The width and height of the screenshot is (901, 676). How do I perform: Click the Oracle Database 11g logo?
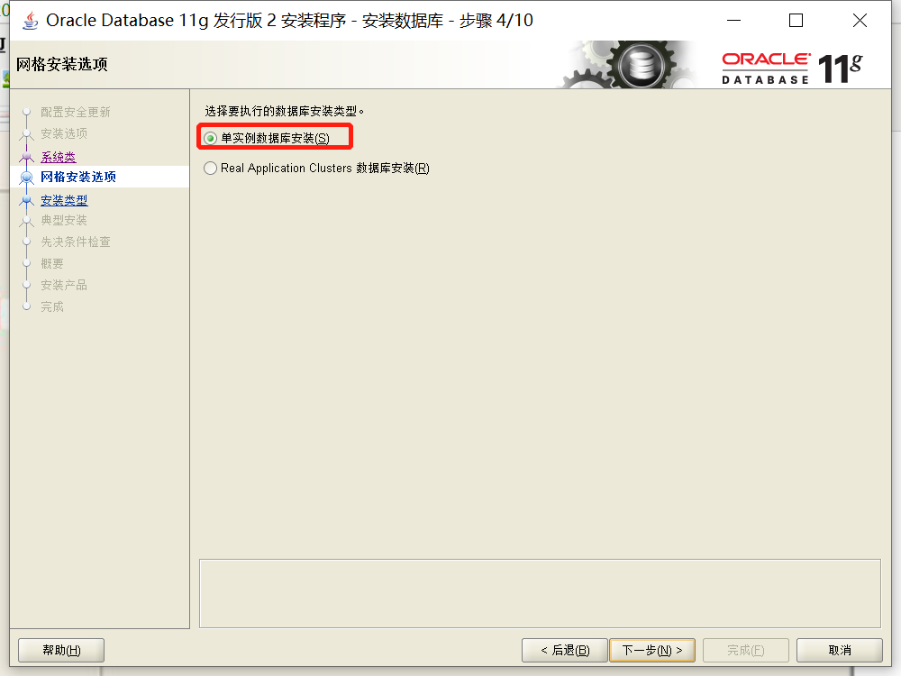[792, 69]
